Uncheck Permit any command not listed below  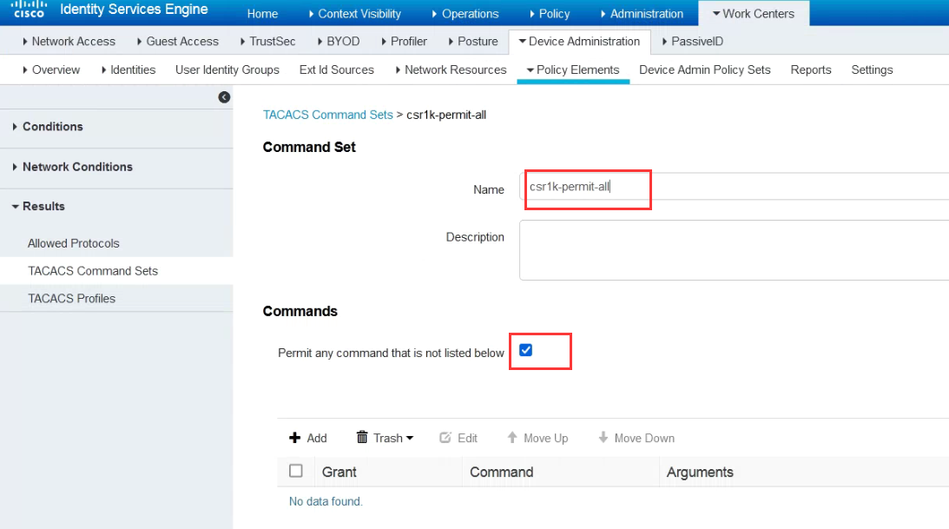(x=526, y=350)
